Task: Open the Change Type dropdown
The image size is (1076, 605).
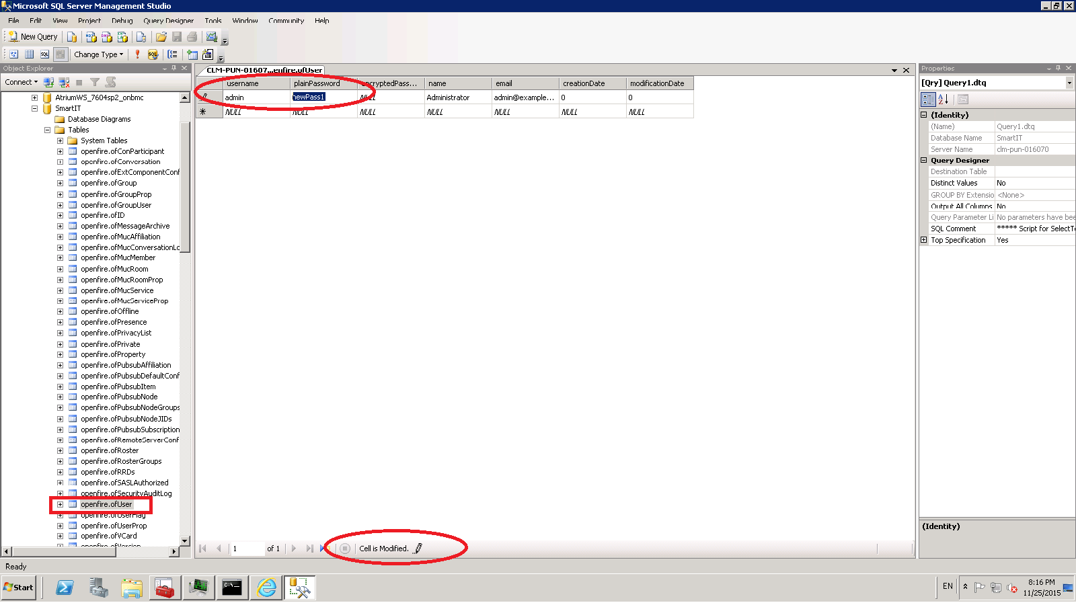Action: pyautogui.click(x=99, y=54)
